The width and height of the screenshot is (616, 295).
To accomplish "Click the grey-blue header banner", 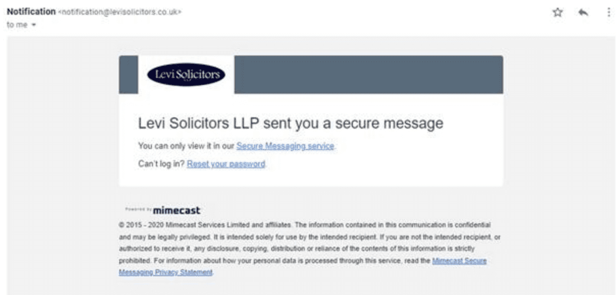I will [x=367, y=75].
